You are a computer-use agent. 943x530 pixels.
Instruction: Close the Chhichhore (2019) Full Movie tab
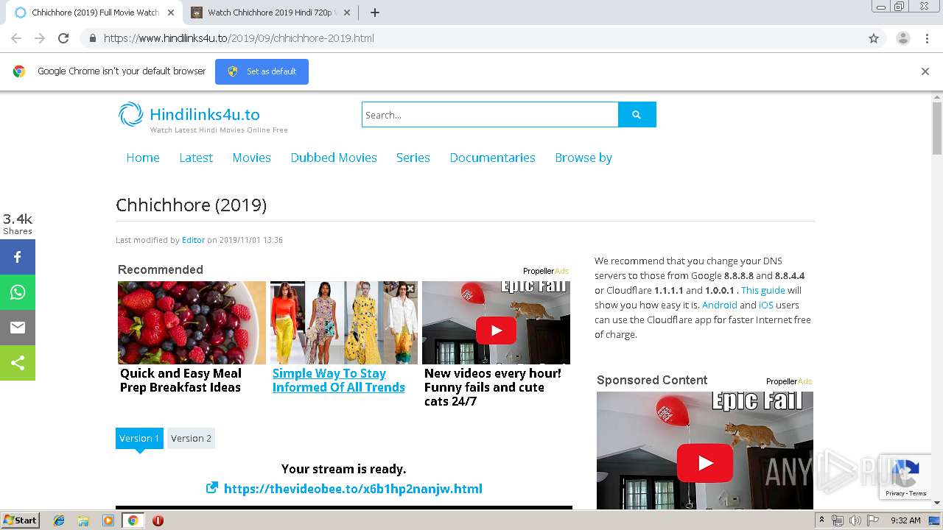[171, 13]
